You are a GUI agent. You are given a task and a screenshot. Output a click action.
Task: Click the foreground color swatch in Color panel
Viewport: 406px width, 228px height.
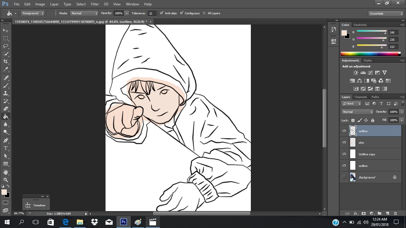coord(344,33)
